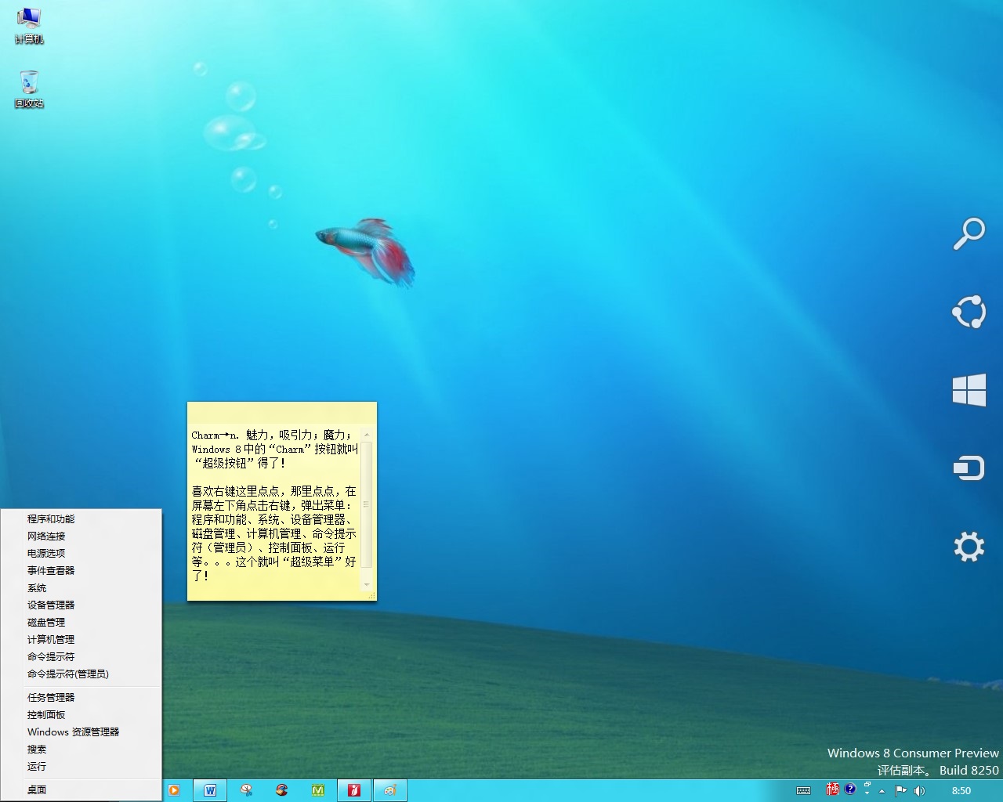This screenshot has height=802, width=1003.
Task: Open 控制面板 from the context menu
Action: pos(48,714)
